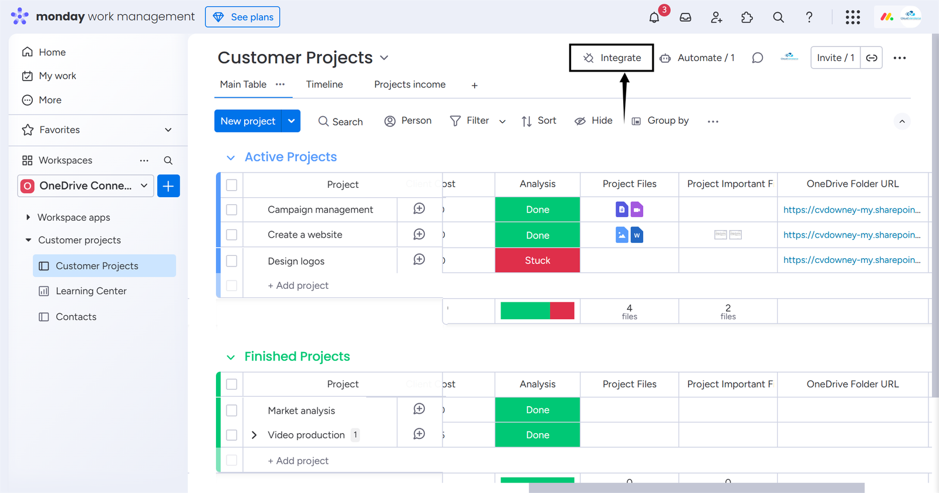
Task: Expand Favorites section
Action: (168, 130)
